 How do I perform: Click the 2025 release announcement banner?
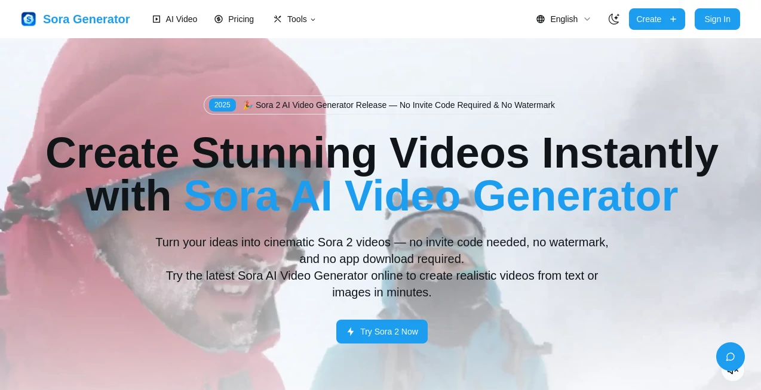(382, 105)
